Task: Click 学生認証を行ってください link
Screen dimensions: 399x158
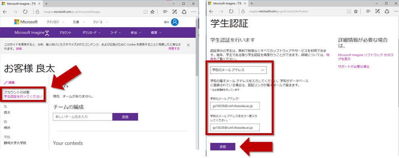Action: pyautogui.click(x=23, y=96)
